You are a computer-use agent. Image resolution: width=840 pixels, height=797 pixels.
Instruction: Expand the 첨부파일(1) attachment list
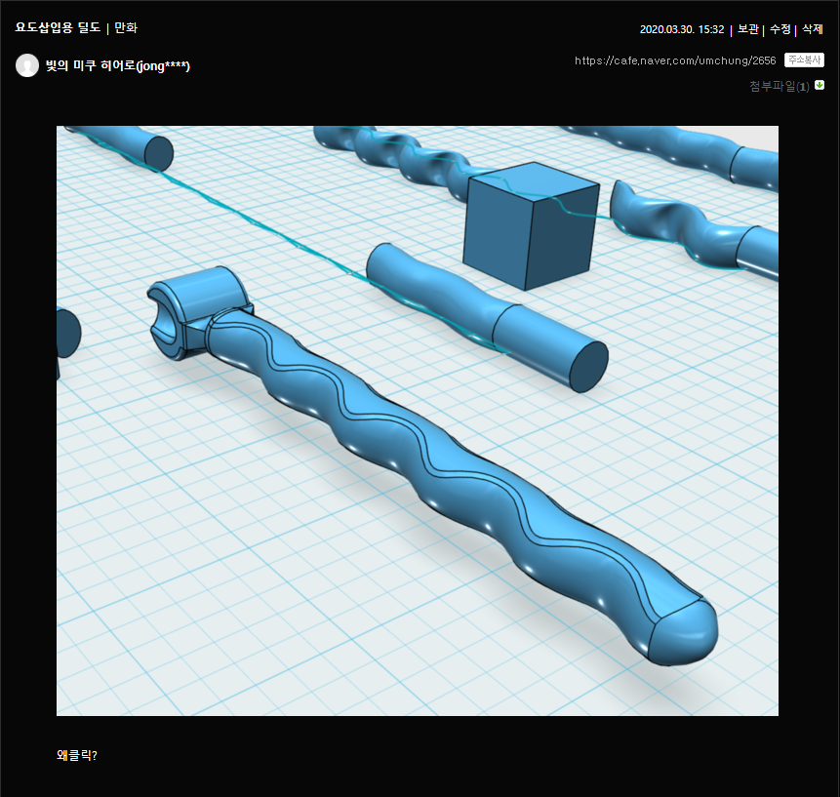pos(779,86)
